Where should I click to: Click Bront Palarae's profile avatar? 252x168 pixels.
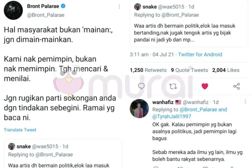coord(13,10)
